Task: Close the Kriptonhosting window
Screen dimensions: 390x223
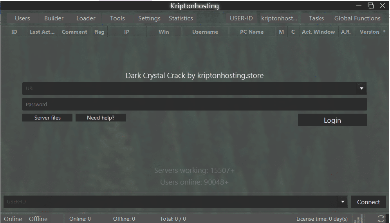Action: (x=383, y=5)
